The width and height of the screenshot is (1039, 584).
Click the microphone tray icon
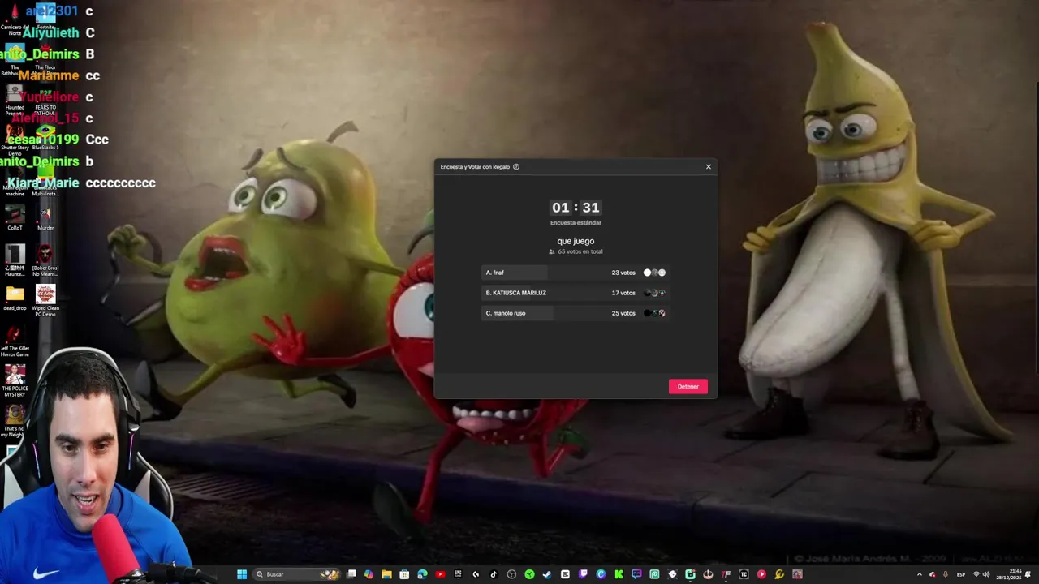click(946, 574)
